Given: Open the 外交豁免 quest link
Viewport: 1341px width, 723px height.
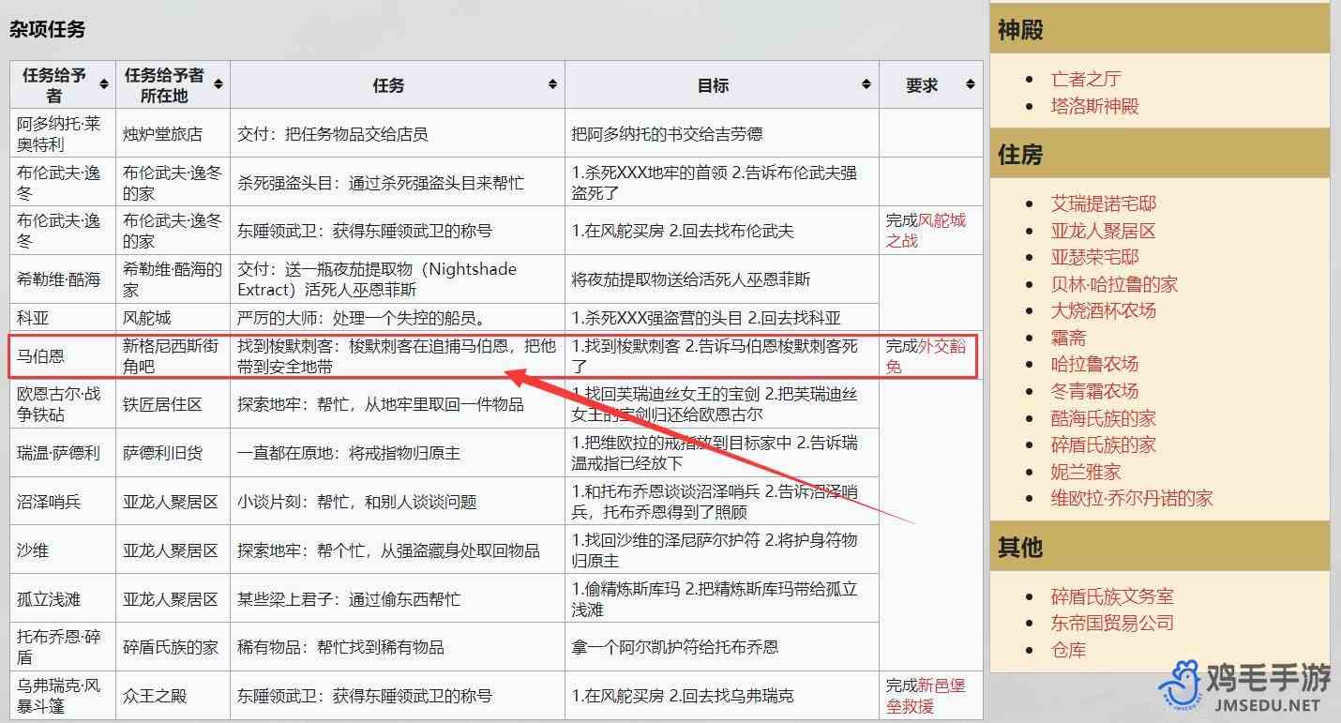Looking at the screenshot, I should (926, 356).
